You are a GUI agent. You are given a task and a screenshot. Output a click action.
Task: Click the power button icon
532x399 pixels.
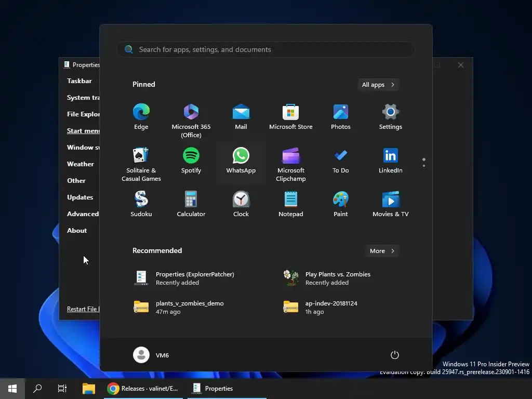click(x=395, y=355)
